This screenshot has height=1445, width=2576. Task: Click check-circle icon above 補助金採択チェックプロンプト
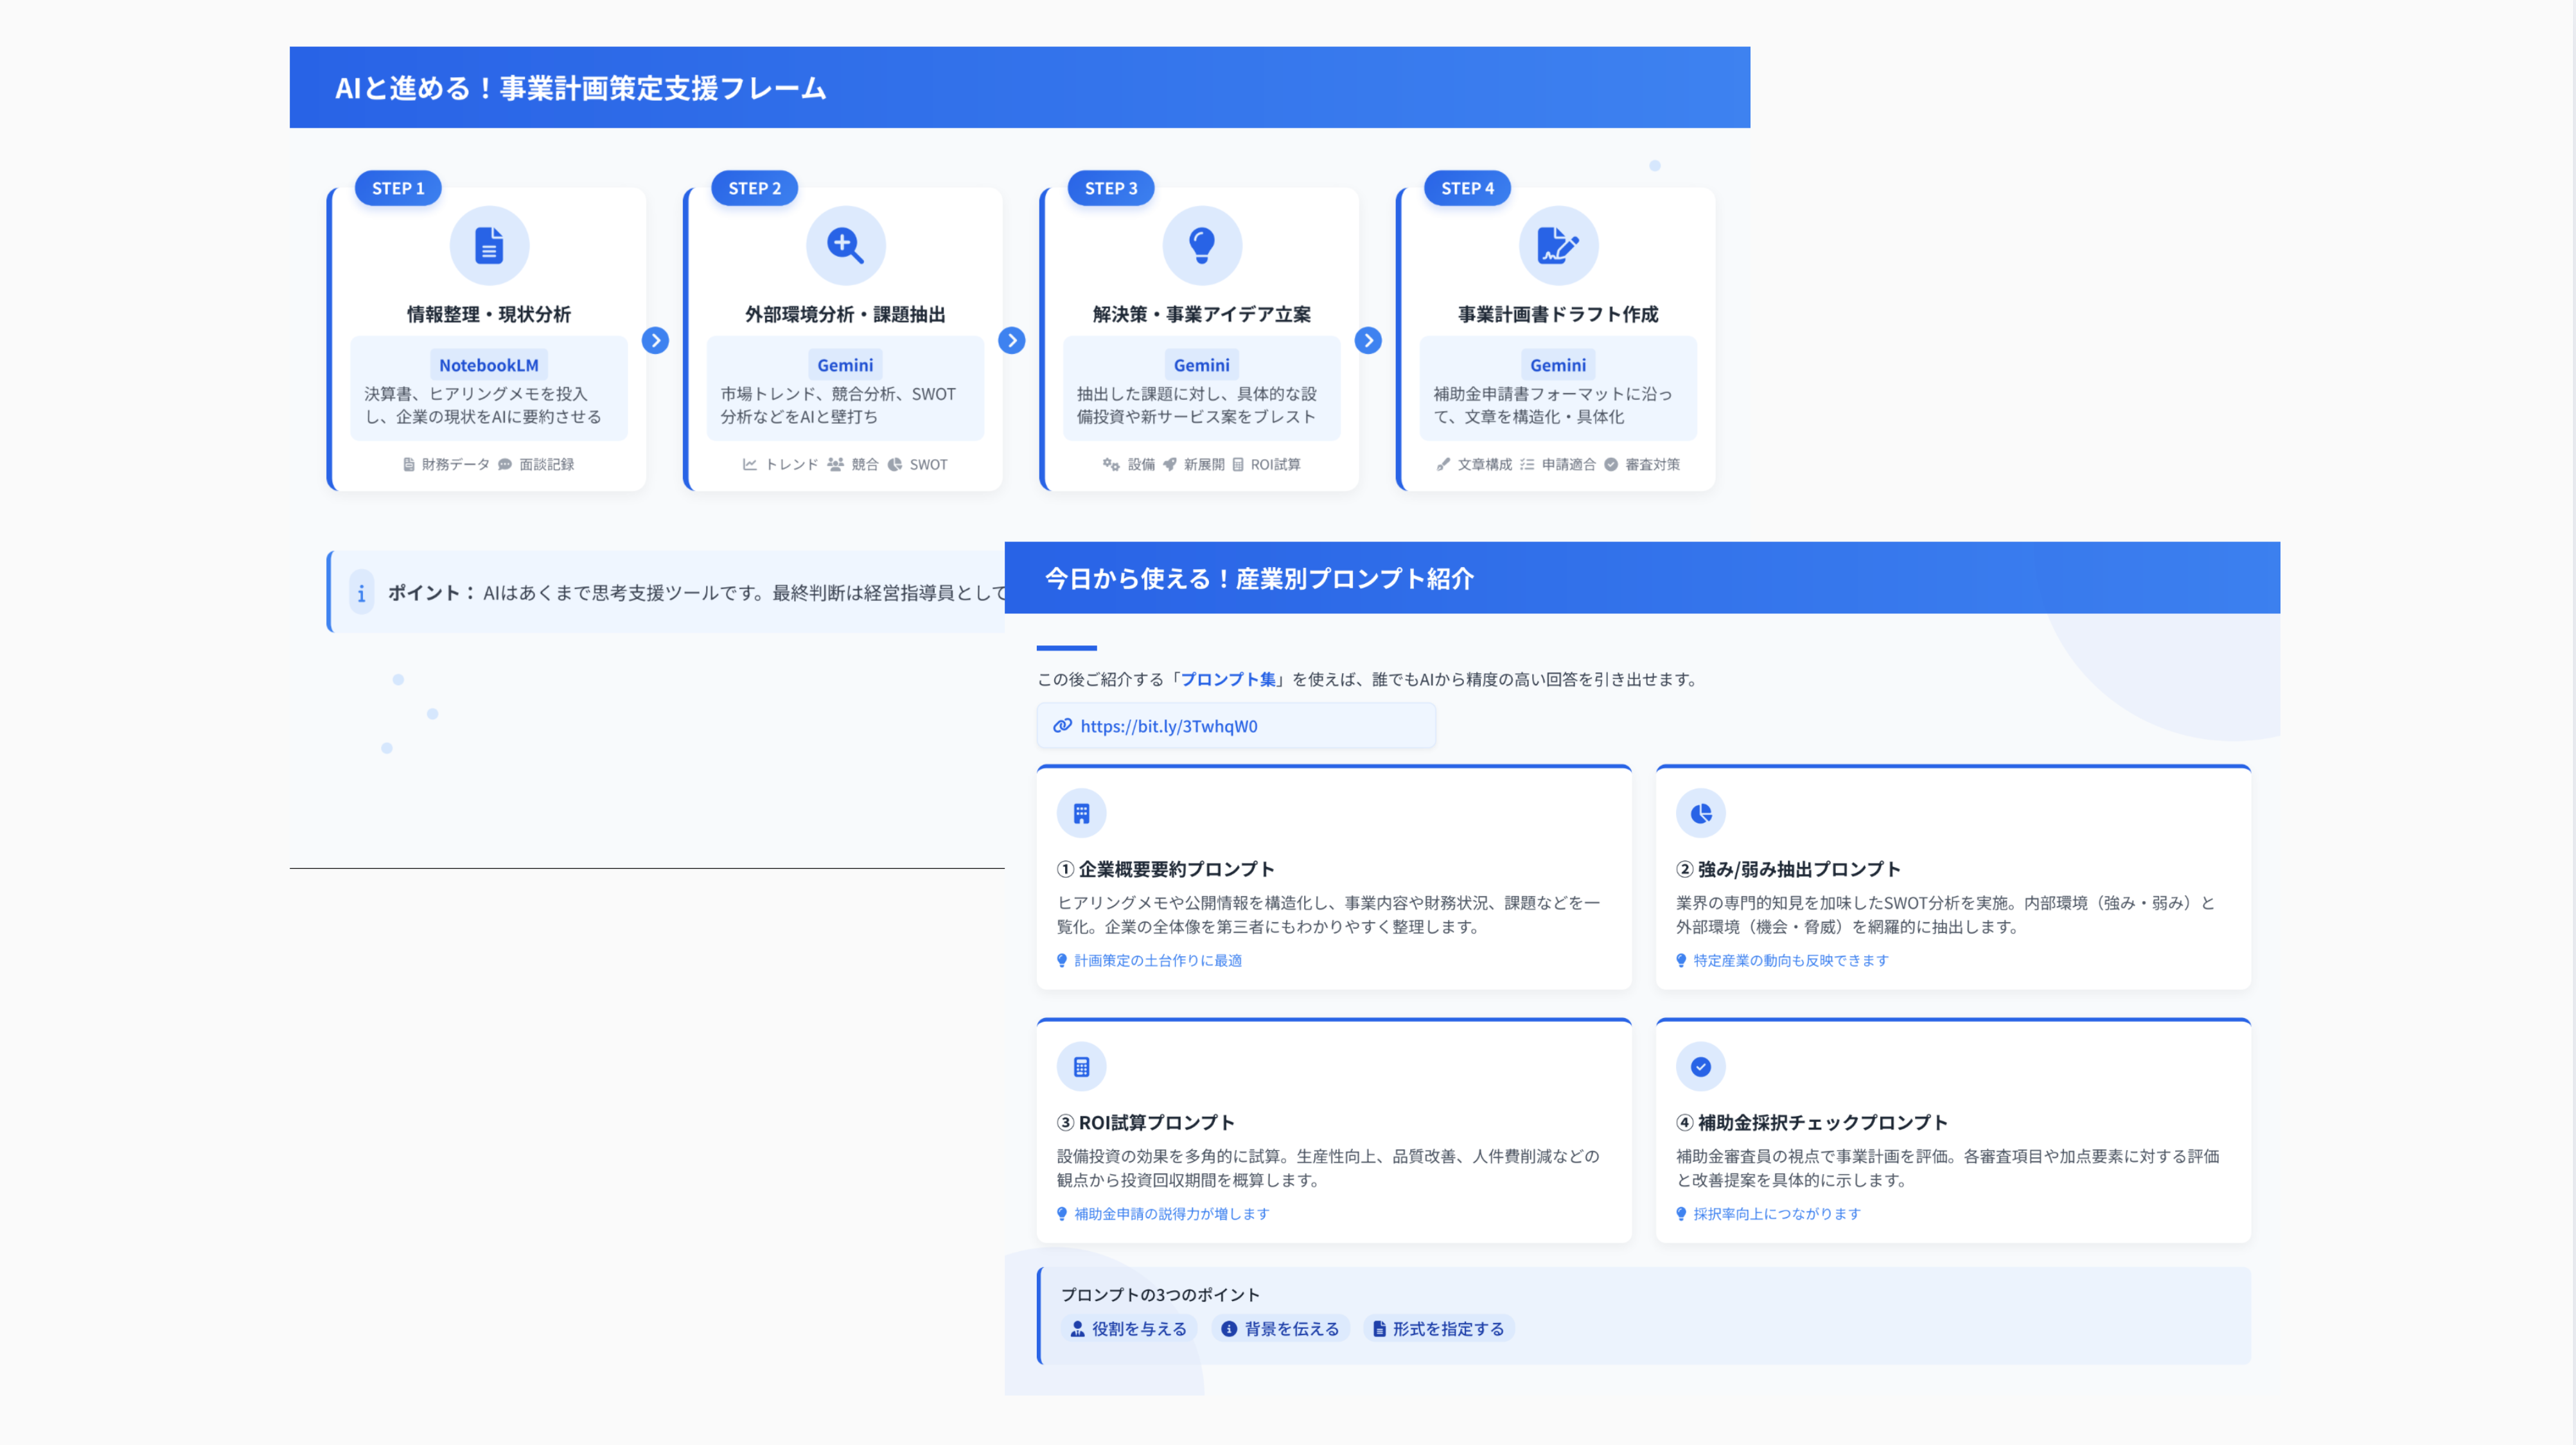coord(1700,1066)
